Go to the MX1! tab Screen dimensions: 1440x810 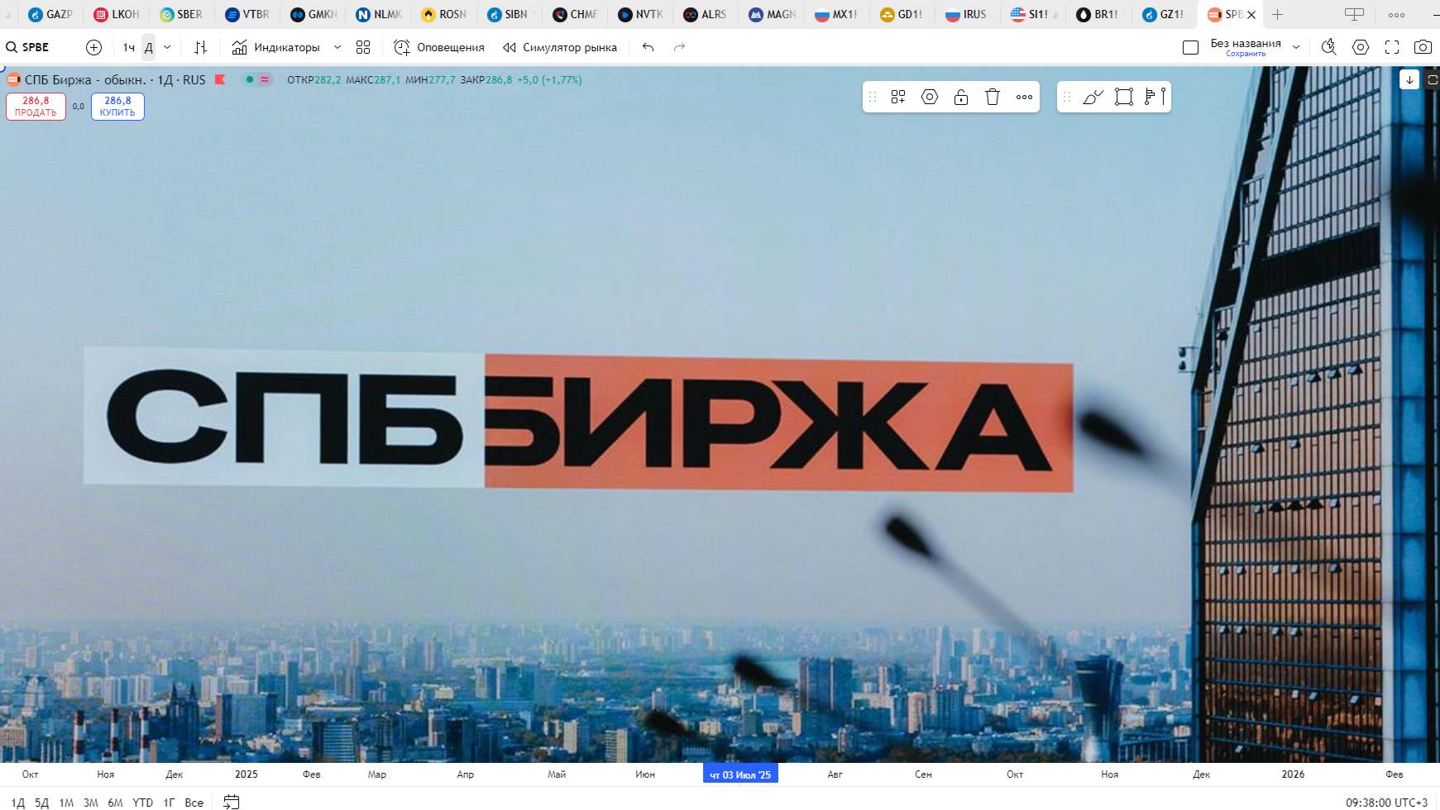[x=836, y=14]
